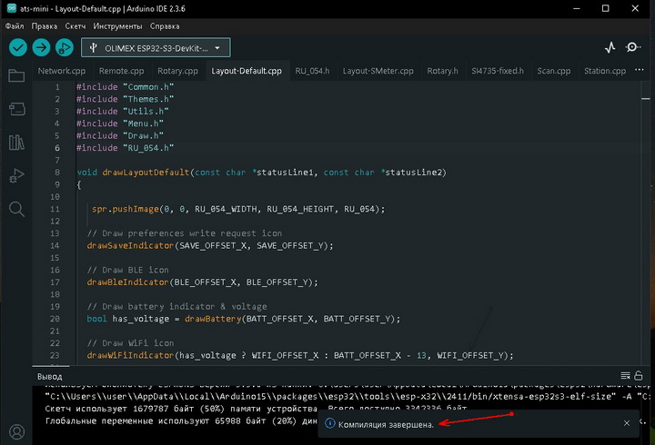Open the Скетч menu
The height and width of the screenshot is (445, 655).
coord(76,26)
